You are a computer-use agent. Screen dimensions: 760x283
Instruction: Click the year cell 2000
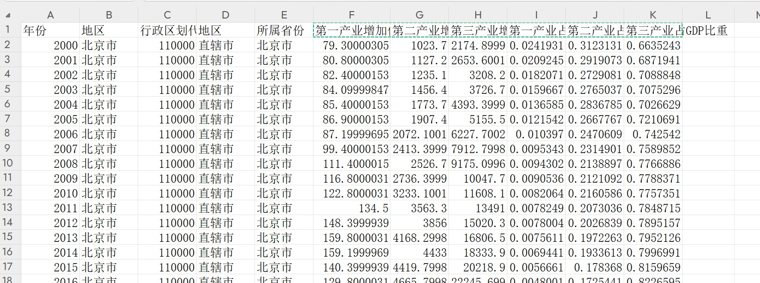[50, 45]
